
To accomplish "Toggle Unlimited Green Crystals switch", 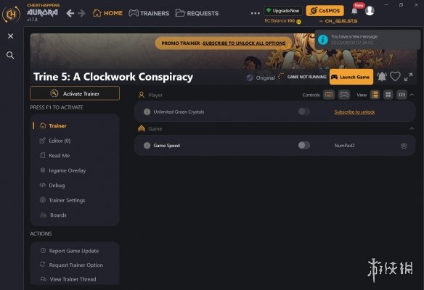I will pyautogui.click(x=304, y=112).
